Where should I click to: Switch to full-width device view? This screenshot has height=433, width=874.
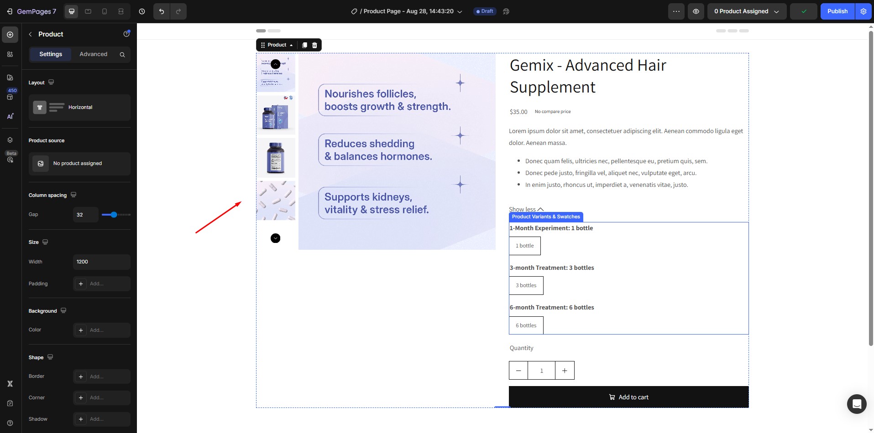(121, 11)
